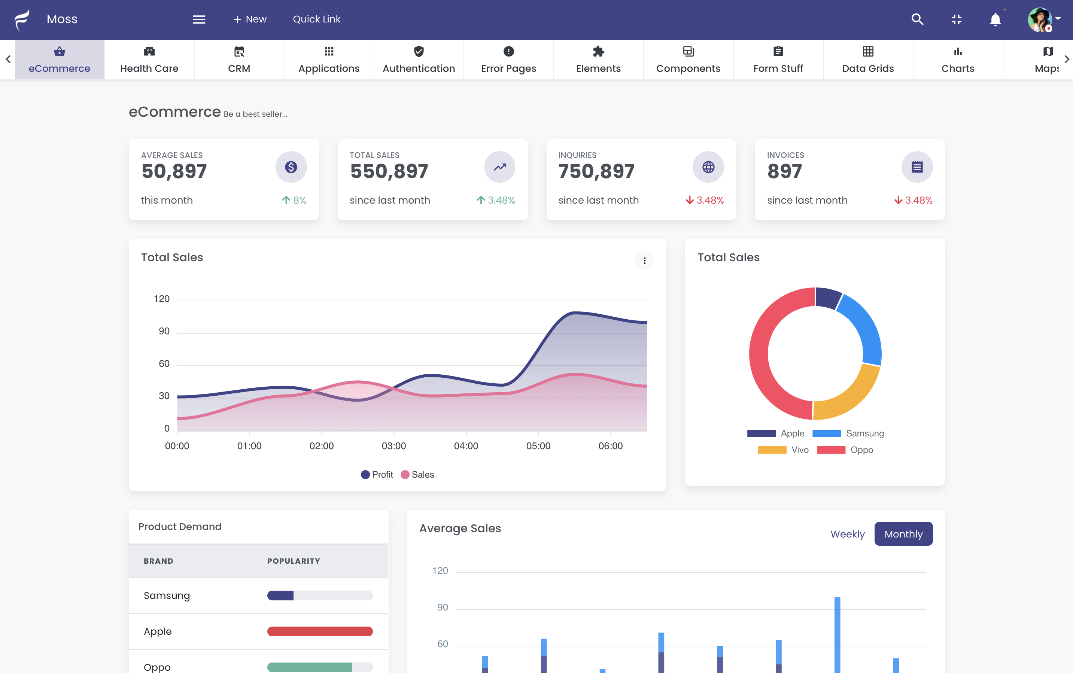Image resolution: width=1073 pixels, height=673 pixels.
Task: Click the 750,897 inquiries value
Action: pos(597,171)
